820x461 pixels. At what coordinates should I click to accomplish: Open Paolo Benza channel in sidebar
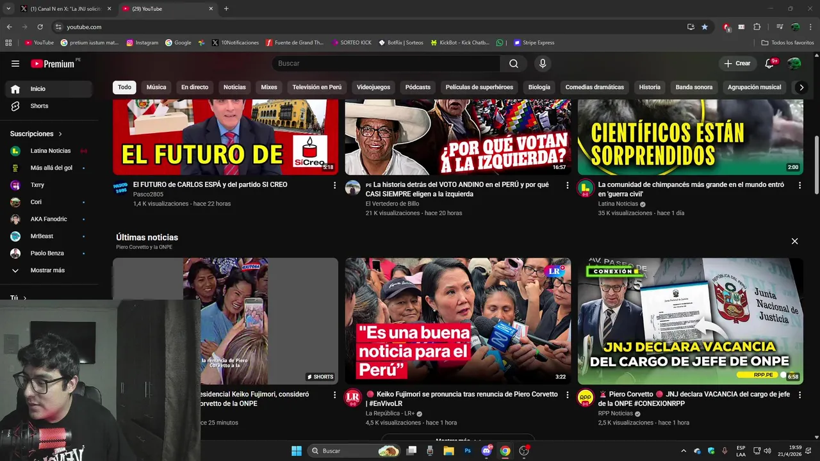pyautogui.click(x=49, y=253)
